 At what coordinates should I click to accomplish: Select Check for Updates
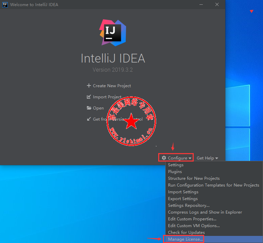(x=214, y=233)
